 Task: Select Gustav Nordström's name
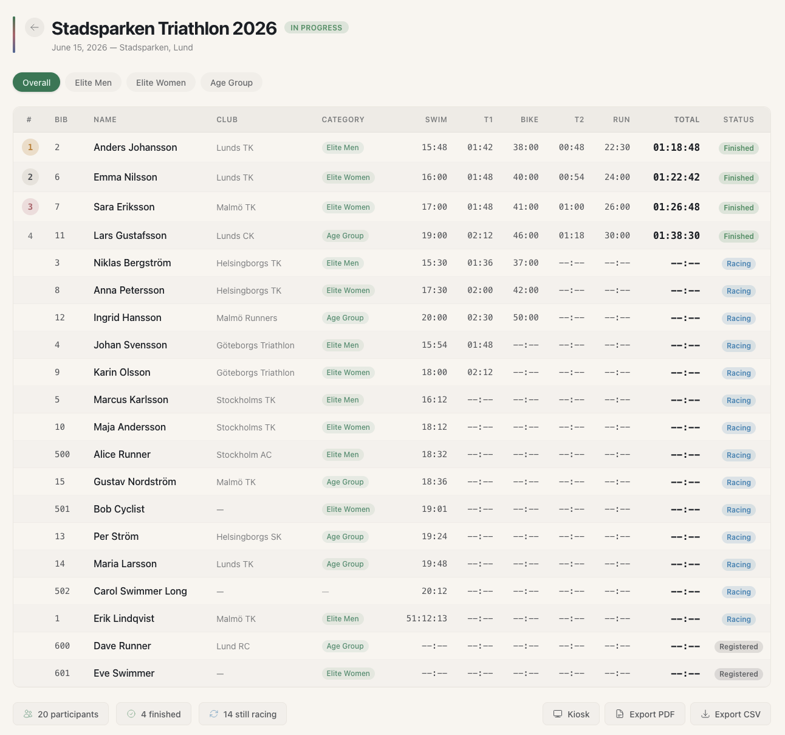tap(135, 481)
